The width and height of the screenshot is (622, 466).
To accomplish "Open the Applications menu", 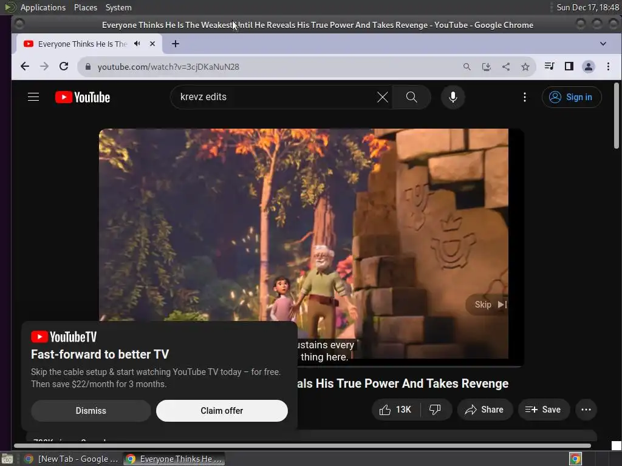I will [43, 7].
